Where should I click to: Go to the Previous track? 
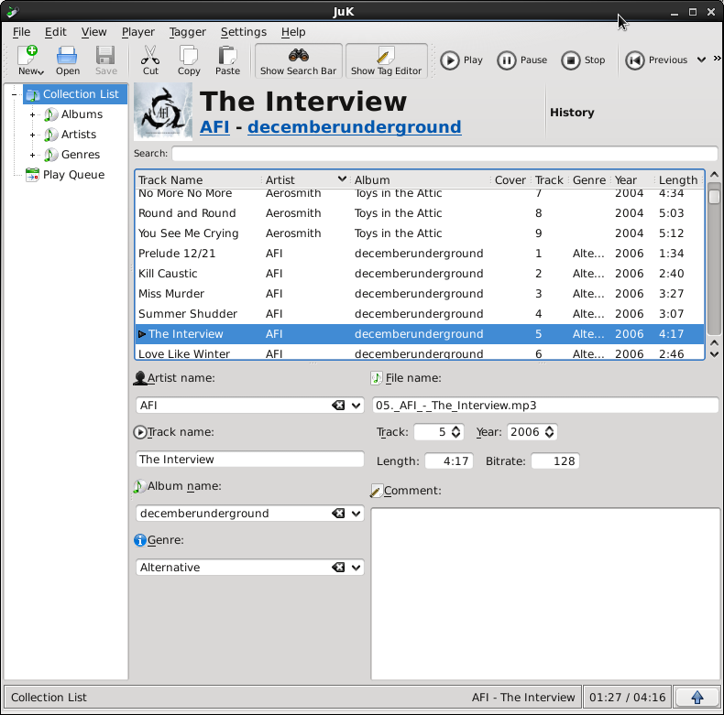(656, 60)
